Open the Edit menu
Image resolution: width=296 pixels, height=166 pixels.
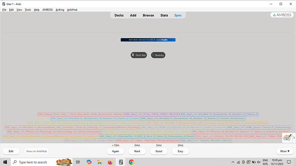(11, 9)
